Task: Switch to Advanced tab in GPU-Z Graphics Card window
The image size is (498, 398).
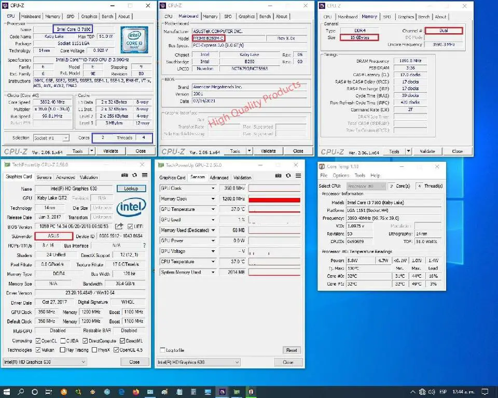Action: click(65, 177)
